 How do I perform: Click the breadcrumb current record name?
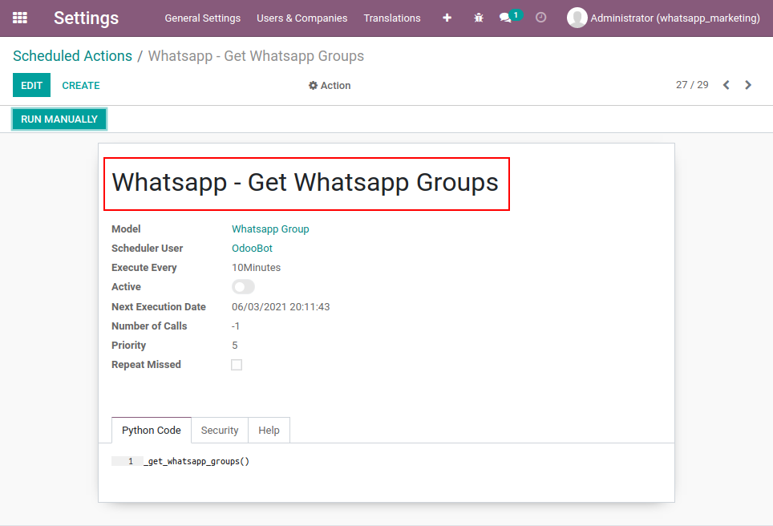256,55
